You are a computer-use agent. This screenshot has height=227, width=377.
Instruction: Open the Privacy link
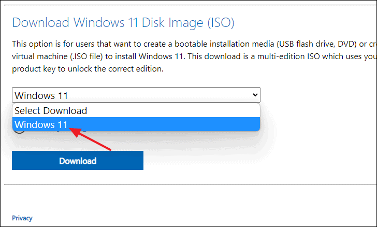tap(22, 218)
